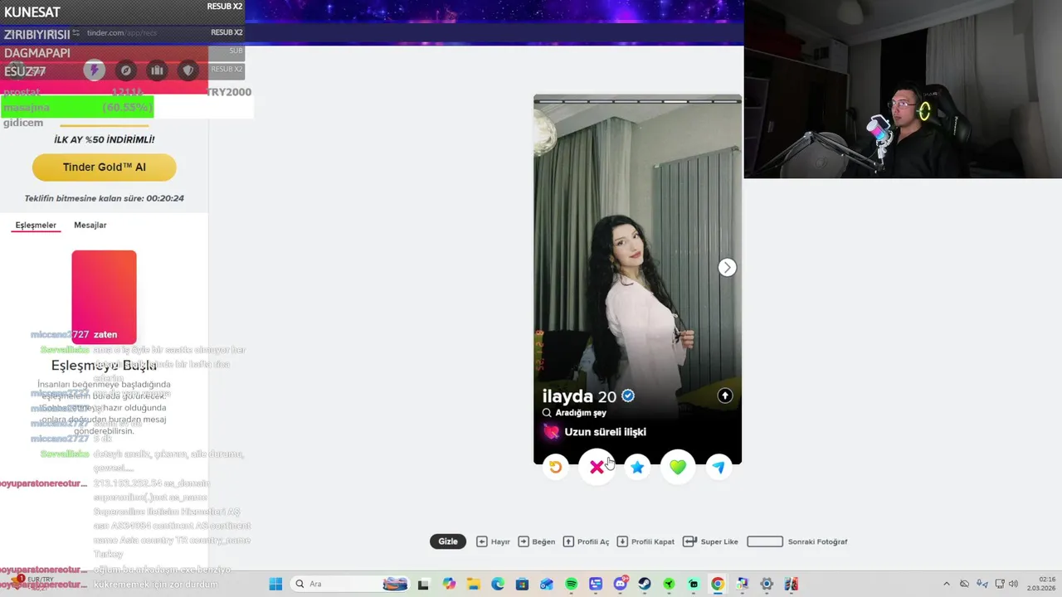Click the Profili Aç shortcut hint
Image resolution: width=1062 pixels, height=597 pixels.
[586, 541]
